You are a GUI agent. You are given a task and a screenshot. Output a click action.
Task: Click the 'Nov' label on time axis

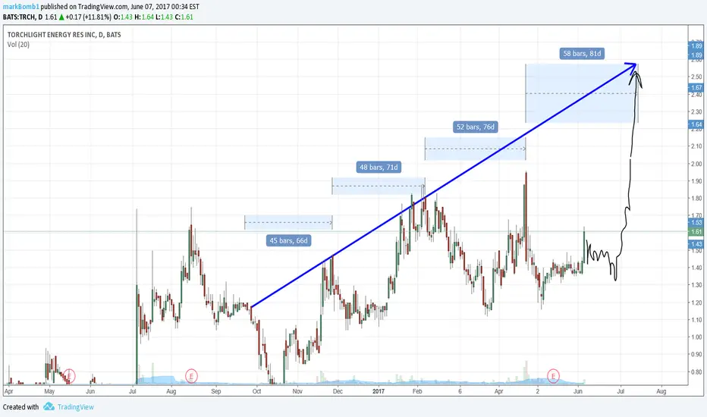(x=297, y=391)
